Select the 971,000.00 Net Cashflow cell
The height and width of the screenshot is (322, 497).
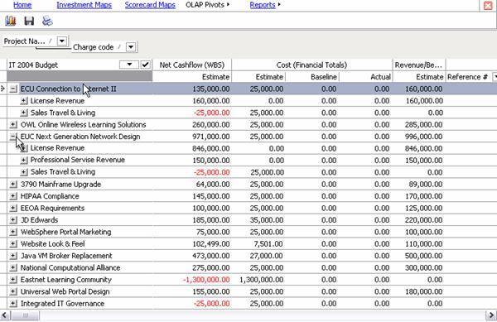click(x=192, y=137)
